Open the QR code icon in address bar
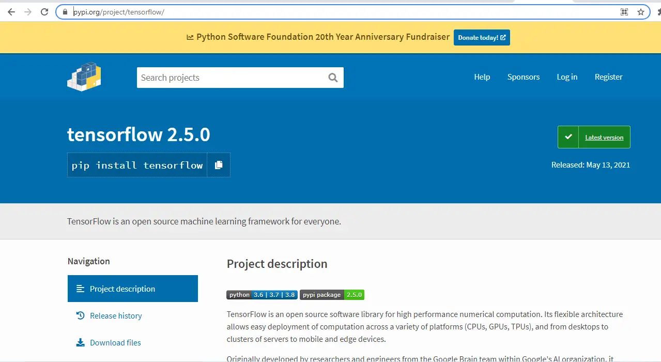 [x=624, y=12]
